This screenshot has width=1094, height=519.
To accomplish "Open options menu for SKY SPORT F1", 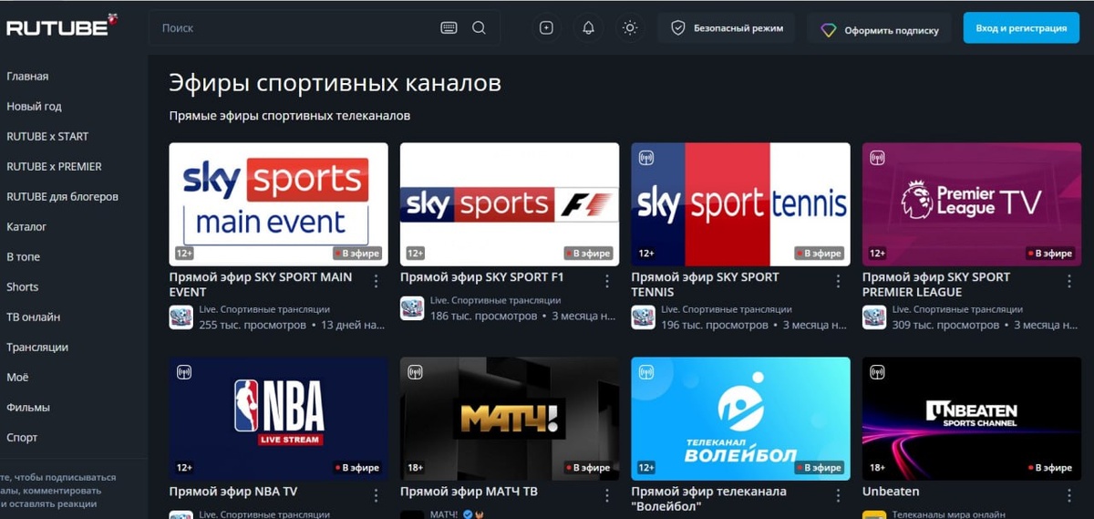I will 607,281.
